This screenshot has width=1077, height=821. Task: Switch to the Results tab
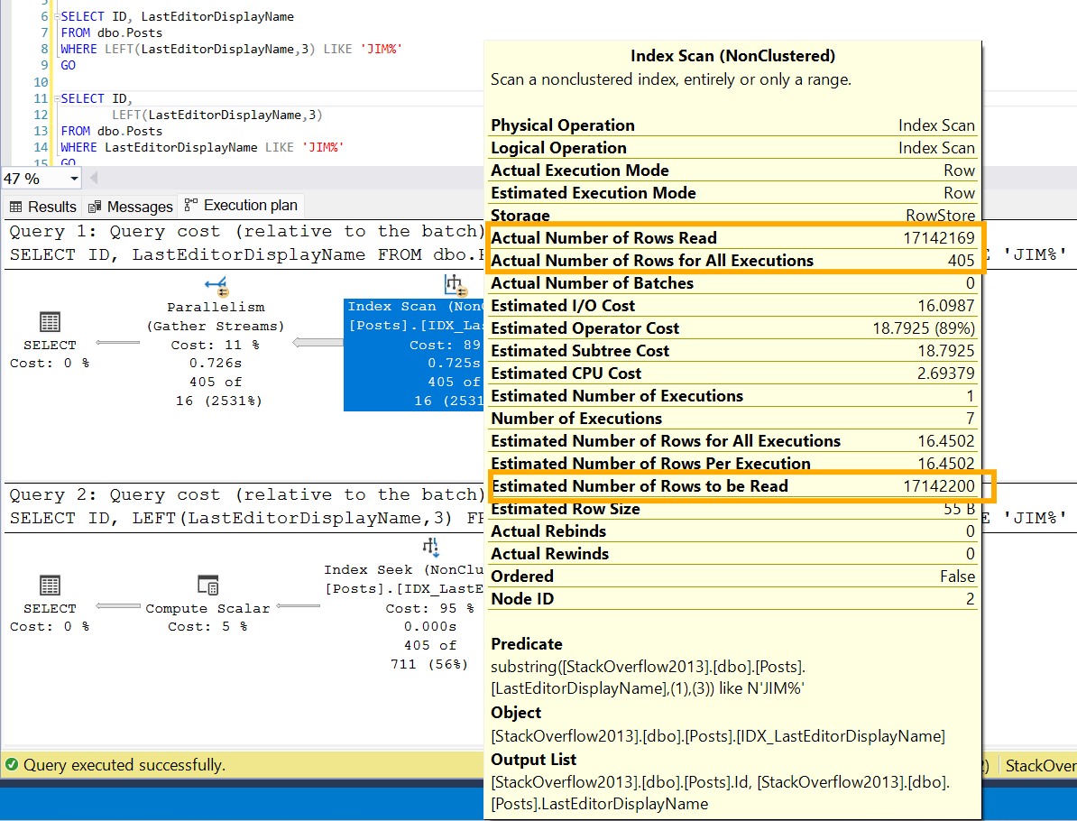[x=42, y=206]
